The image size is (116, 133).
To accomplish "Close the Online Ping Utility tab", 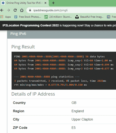I will pos(45,3).
